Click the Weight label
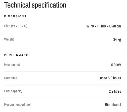This screenshot has height=112, width=127. pos(9,39)
